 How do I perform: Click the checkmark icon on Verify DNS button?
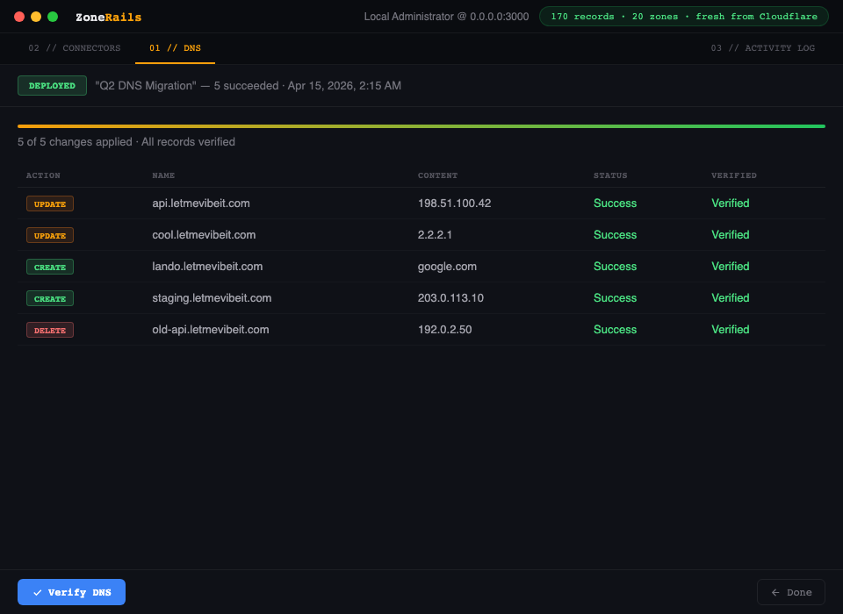[x=36, y=592]
